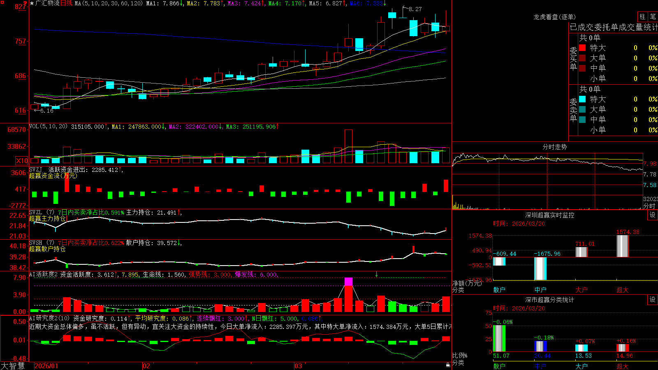This screenshot has width=658, height=370.
Task: Click the SVSH (7) indicator label
Action: point(42,243)
